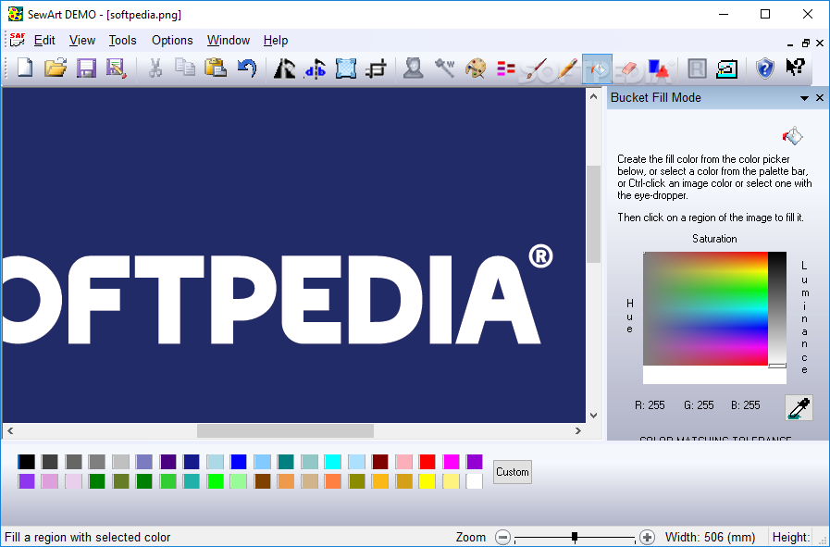This screenshot has width=830, height=547.
Task: Copy using the toolbar copy icon
Action: click(185, 68)
